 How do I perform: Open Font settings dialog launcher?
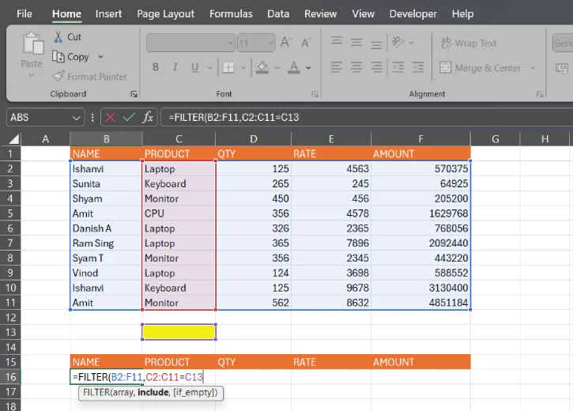coord(315,94)
